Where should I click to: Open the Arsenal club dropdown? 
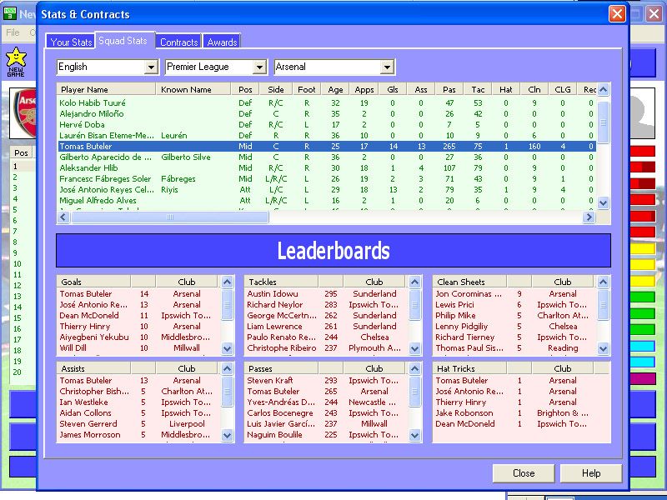coord(387,67)
